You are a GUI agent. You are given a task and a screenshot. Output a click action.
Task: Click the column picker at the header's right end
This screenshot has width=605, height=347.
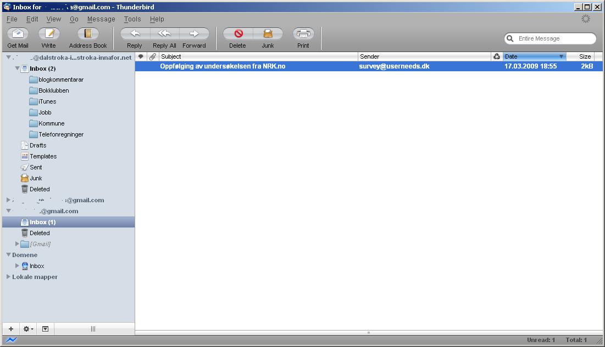point(598,56)
